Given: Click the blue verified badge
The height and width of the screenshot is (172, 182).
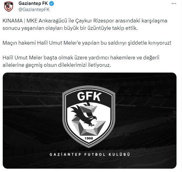Looking at the screenshot, I should [x=52, y=4].
